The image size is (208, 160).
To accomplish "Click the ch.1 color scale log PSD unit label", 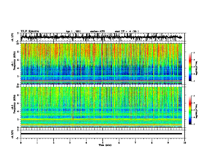I will tap(197, 68).
